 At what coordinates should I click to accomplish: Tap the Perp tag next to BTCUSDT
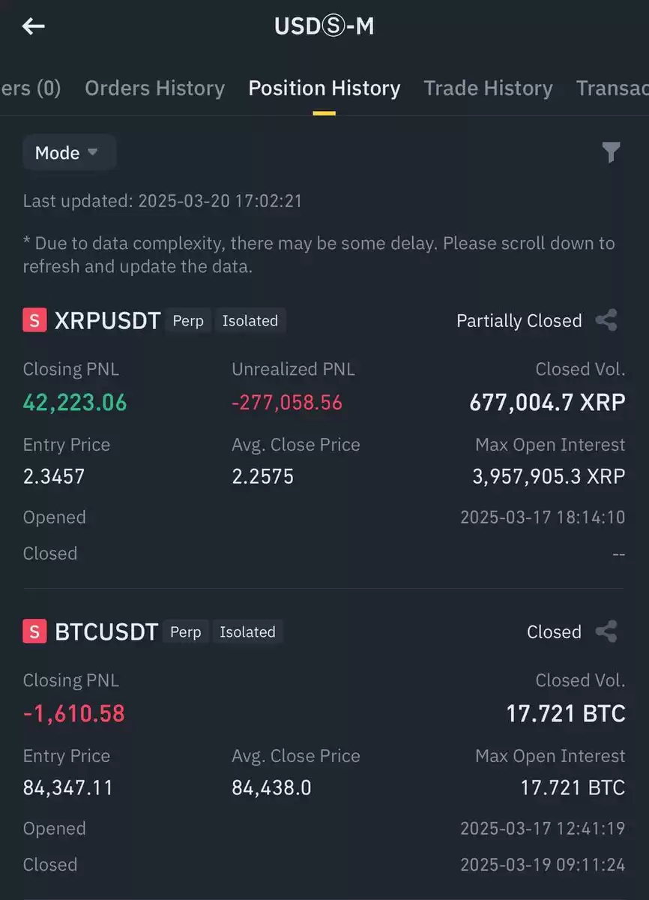(x=185, y=631)
